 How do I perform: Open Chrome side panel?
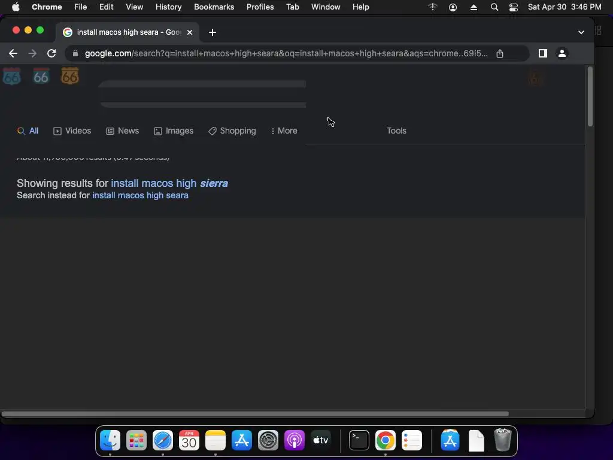(x=542, y=53)
